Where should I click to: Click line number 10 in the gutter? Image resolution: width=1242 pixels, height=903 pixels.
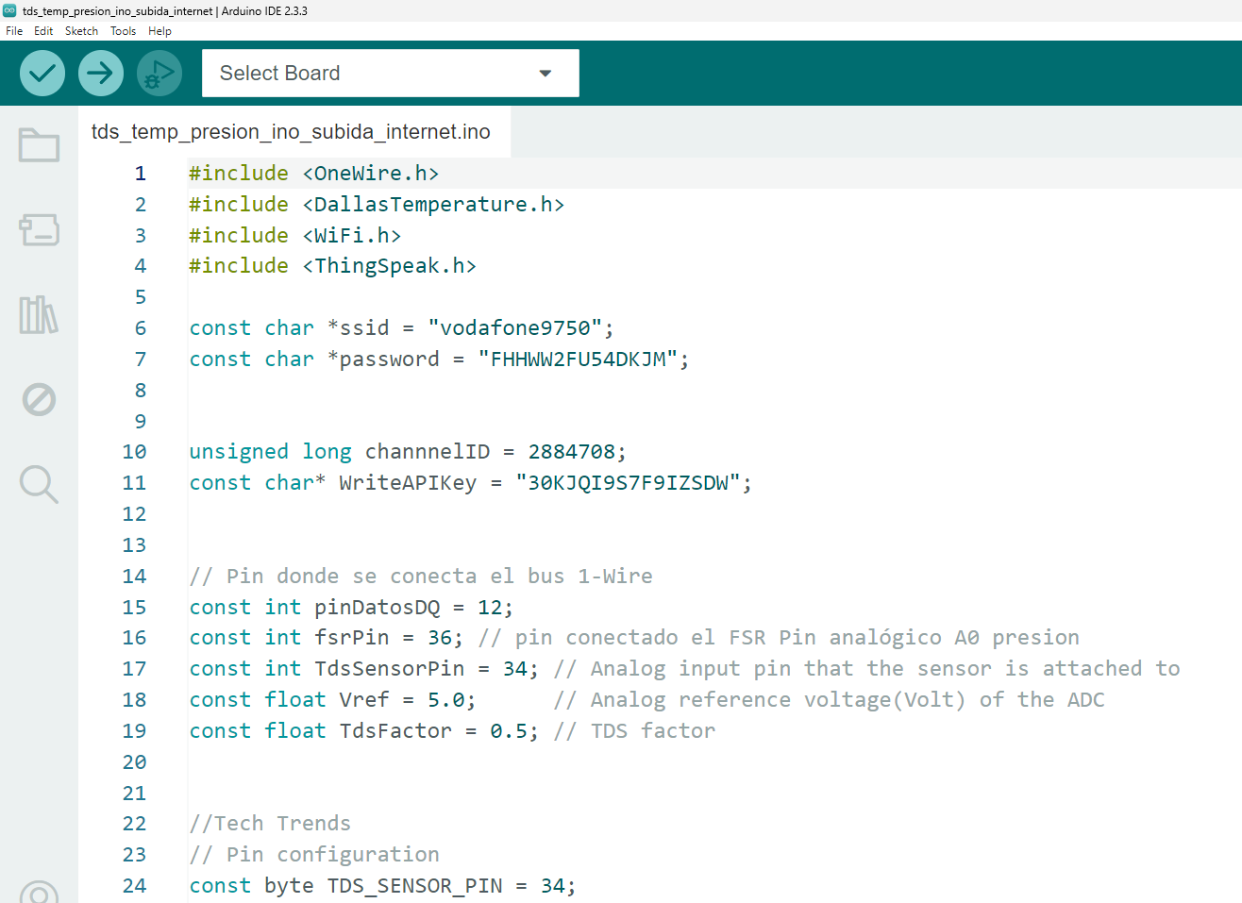(134, 452)
